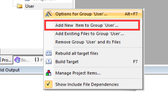Screen dimensions: 168x97
Task: Choose Add Existing Files to Group 'User'
Action: tap(90, 34)
